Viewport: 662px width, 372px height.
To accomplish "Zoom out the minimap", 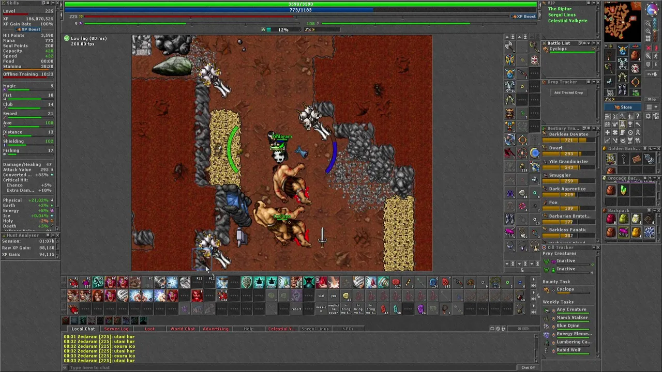I will point(648,24).
